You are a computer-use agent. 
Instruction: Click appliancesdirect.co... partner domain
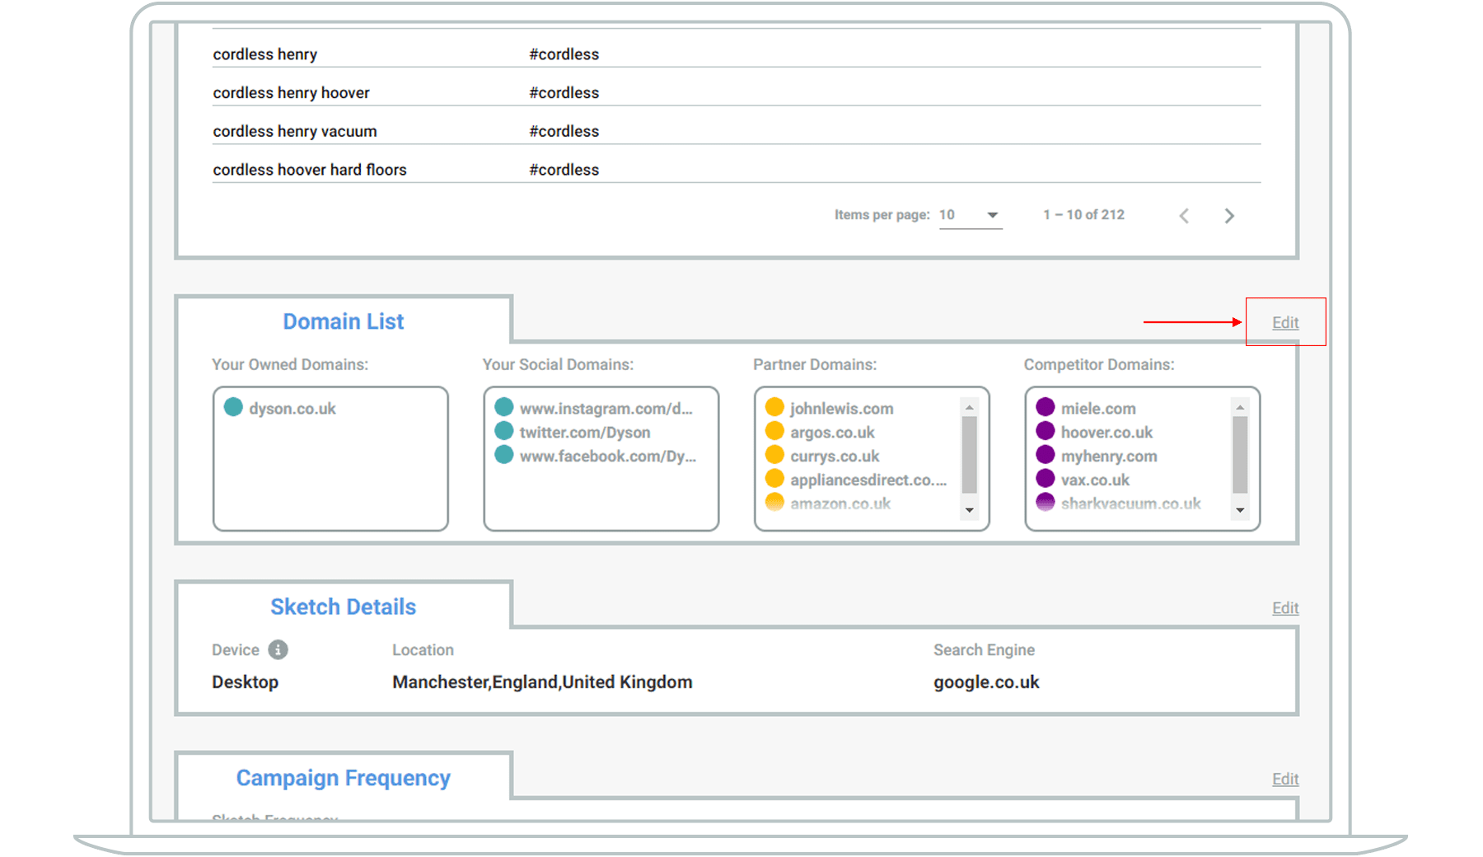[x=868, y=480]
